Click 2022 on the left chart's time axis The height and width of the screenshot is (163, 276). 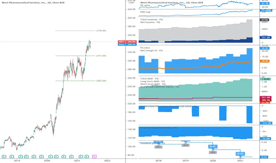pos(107,161)
